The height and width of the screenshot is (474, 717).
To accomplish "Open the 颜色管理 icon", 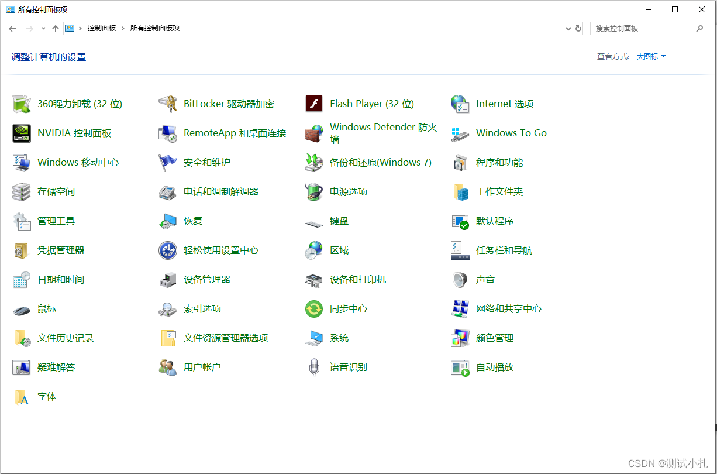I will (460, 338).
